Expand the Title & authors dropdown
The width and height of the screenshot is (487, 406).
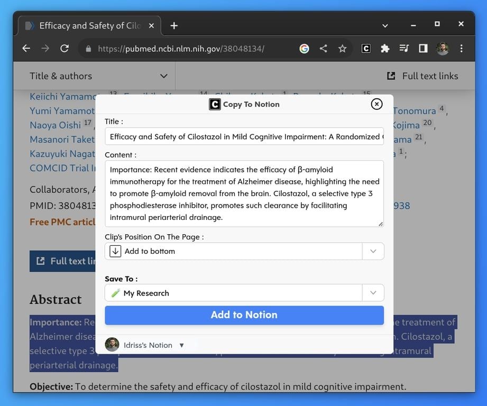tap(98, 76)
